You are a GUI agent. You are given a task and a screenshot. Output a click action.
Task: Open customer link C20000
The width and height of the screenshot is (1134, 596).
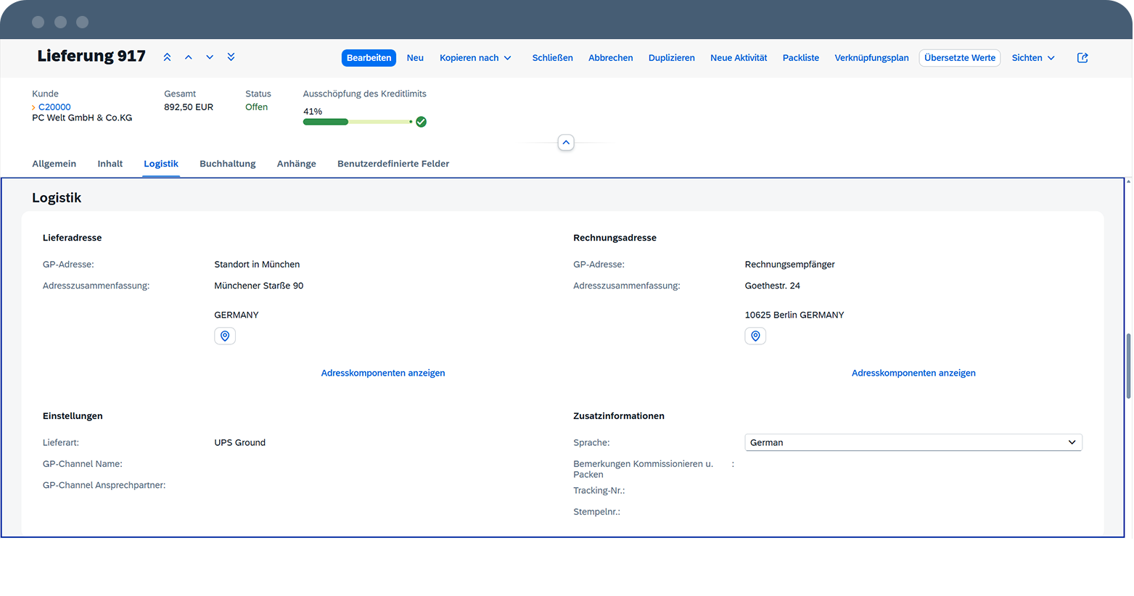54,107
